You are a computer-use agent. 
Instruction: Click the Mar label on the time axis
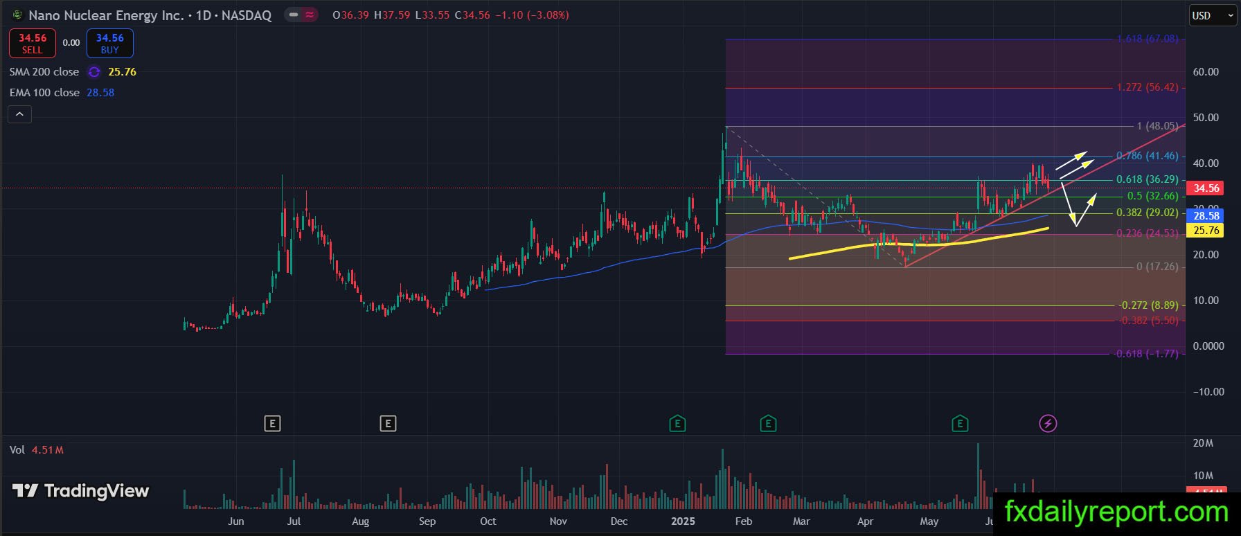click(x=801, y=521)
